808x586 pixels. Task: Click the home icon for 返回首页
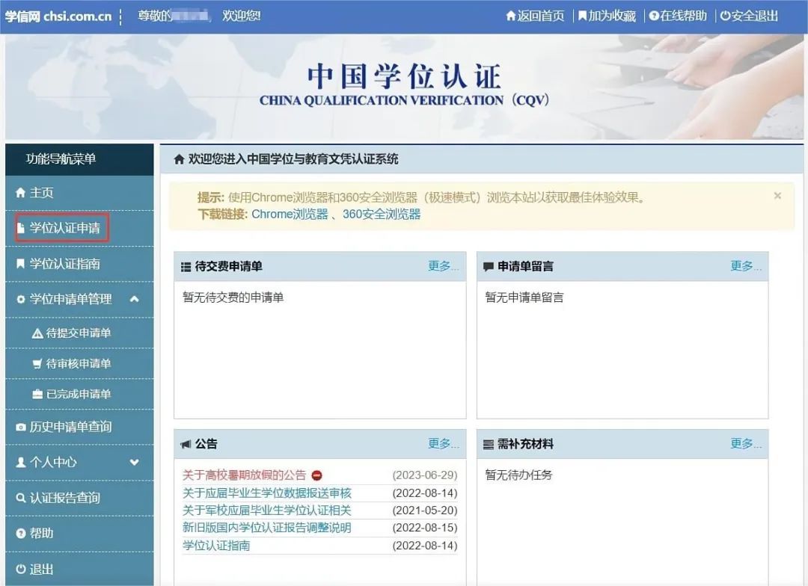coord(509,16)
